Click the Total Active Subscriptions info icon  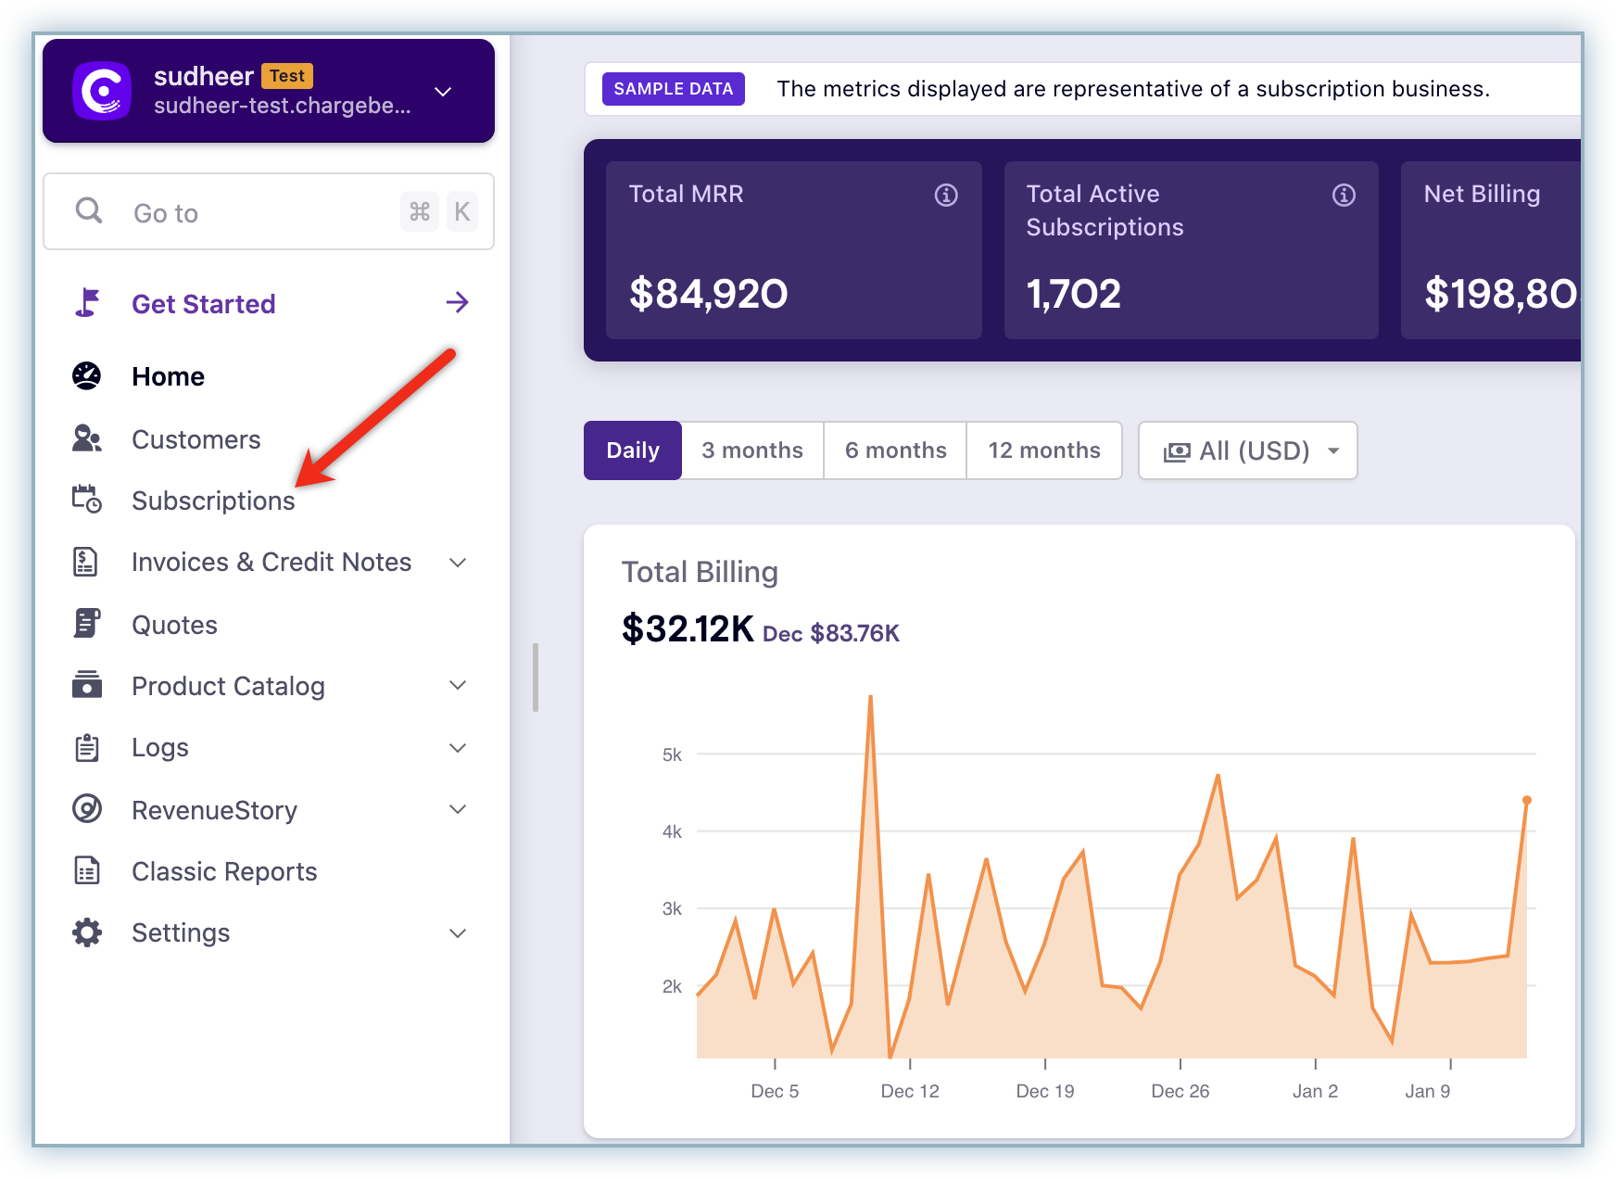1343,195
